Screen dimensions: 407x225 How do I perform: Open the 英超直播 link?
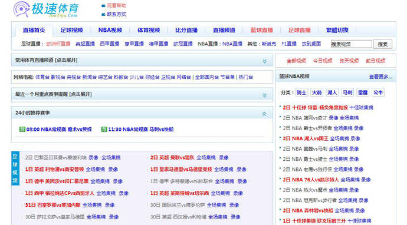tap(85, 44)
